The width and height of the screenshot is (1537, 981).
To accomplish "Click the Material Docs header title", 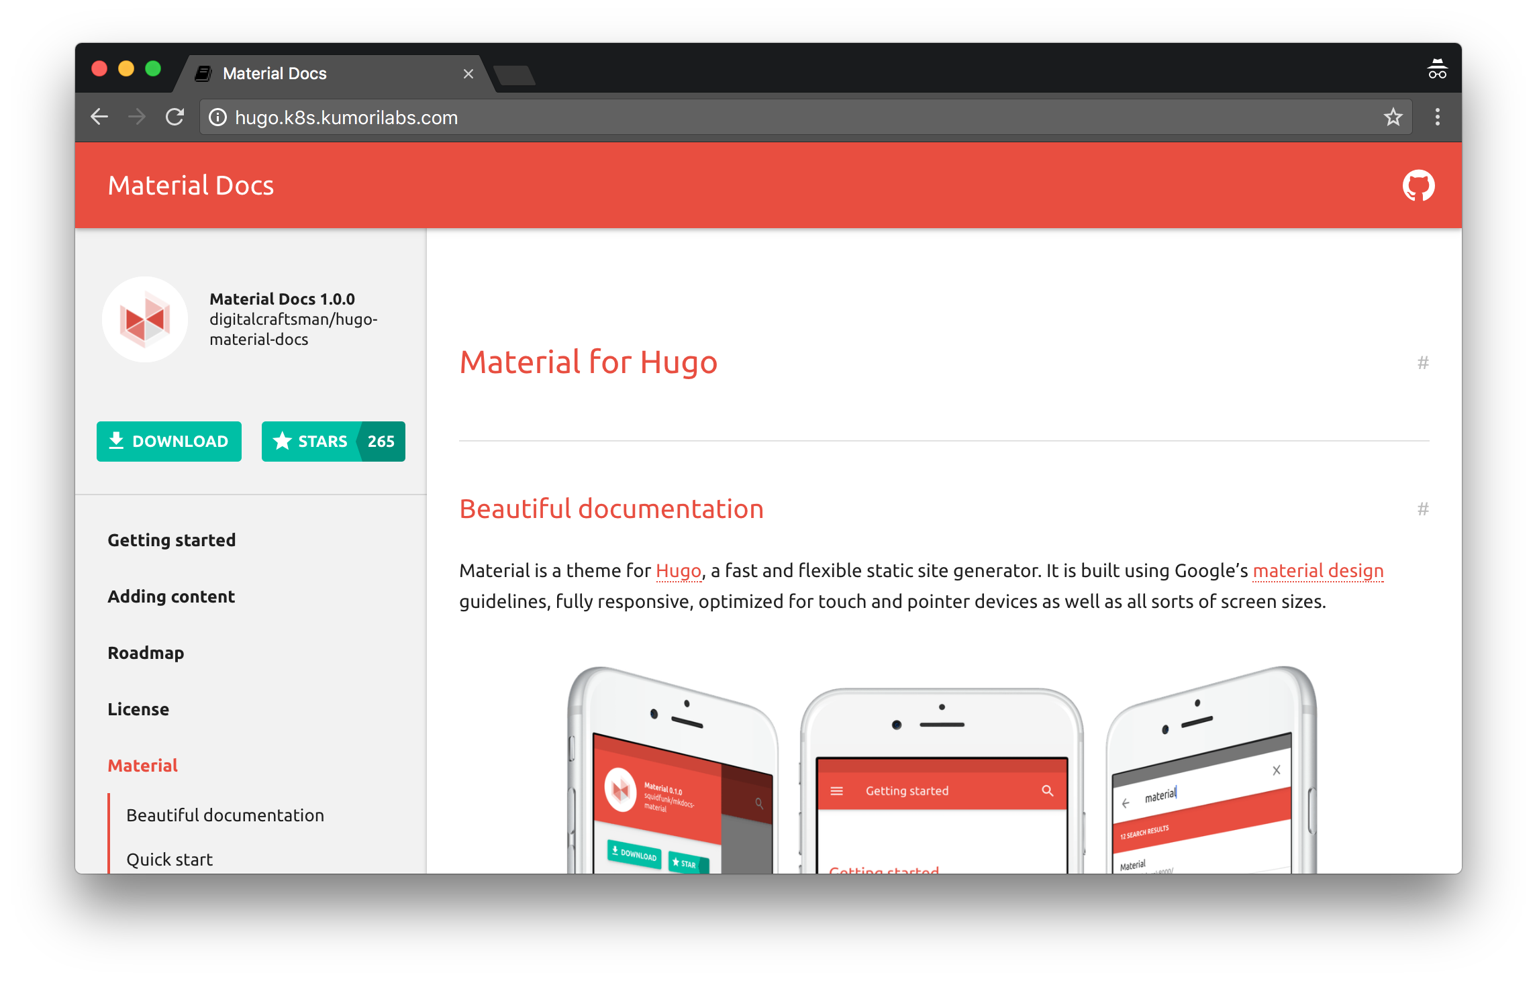I will click(191, 186).
